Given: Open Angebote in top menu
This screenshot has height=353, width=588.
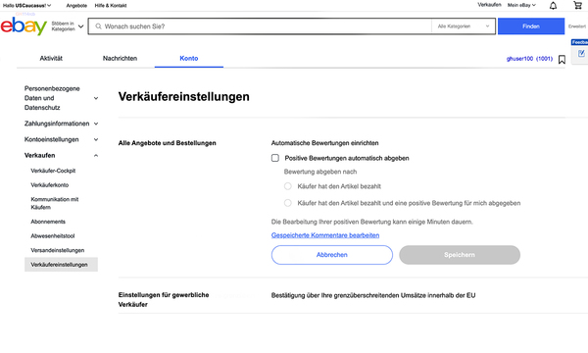Looking at the screenshot, I should (76, 6).
